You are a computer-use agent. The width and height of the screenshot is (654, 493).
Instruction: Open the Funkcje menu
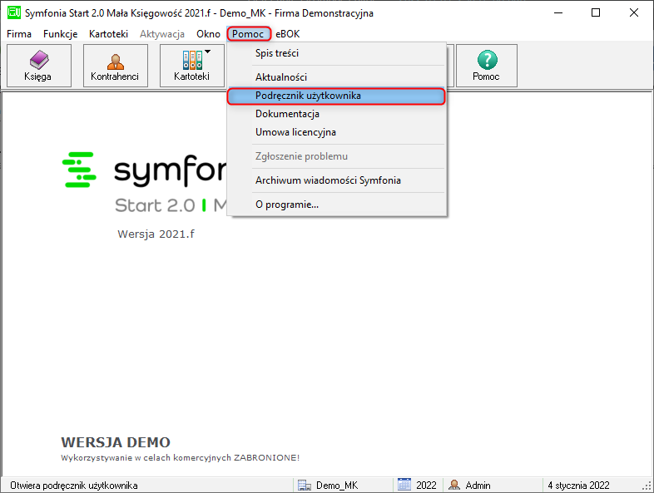click(x=61, y=34)
